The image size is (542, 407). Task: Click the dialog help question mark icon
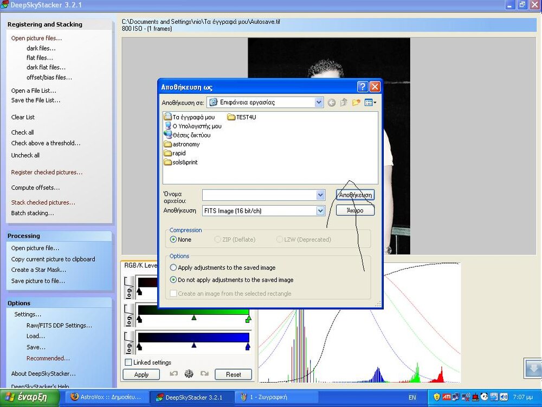click(363, 87)
